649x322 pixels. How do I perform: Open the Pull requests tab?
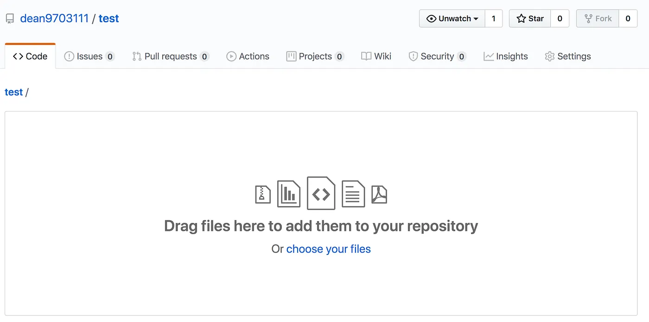[171, 56]
